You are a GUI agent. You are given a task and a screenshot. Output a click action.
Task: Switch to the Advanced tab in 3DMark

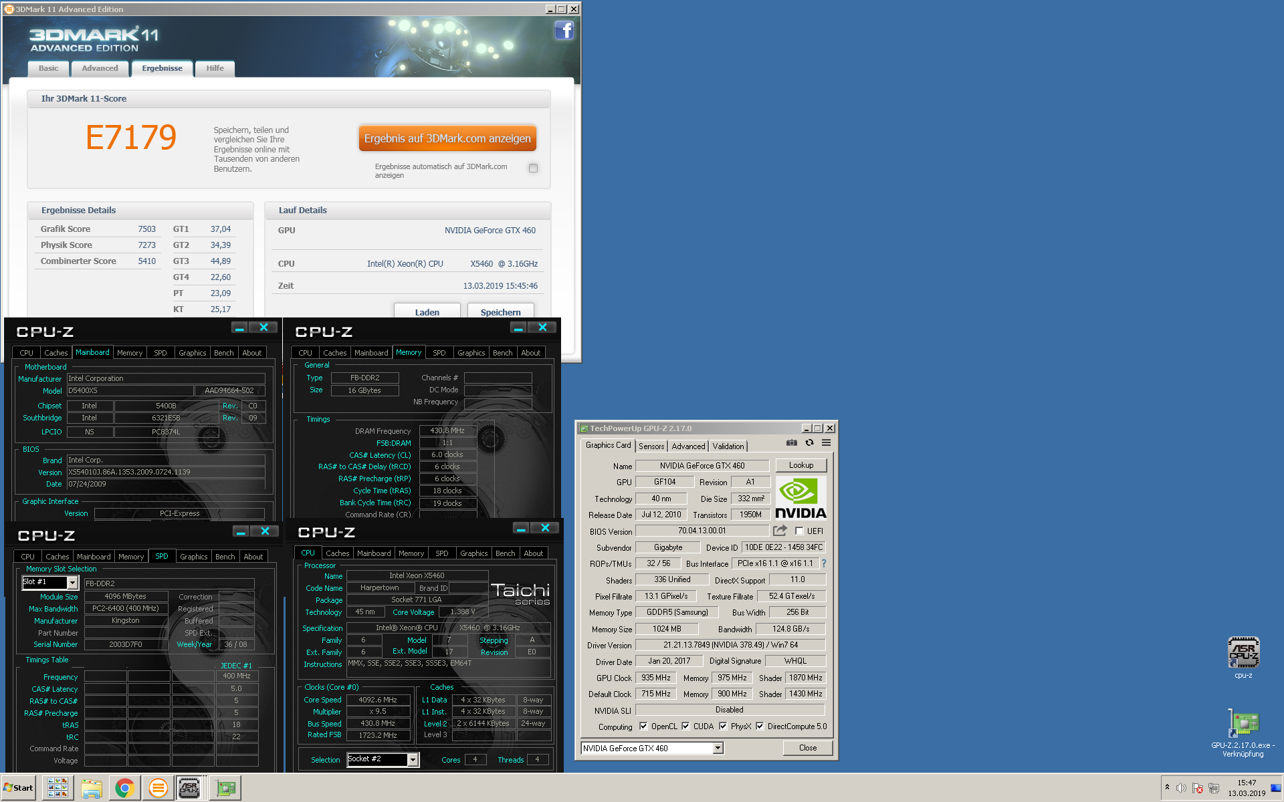pyautogui.click(x=100, y=69)
